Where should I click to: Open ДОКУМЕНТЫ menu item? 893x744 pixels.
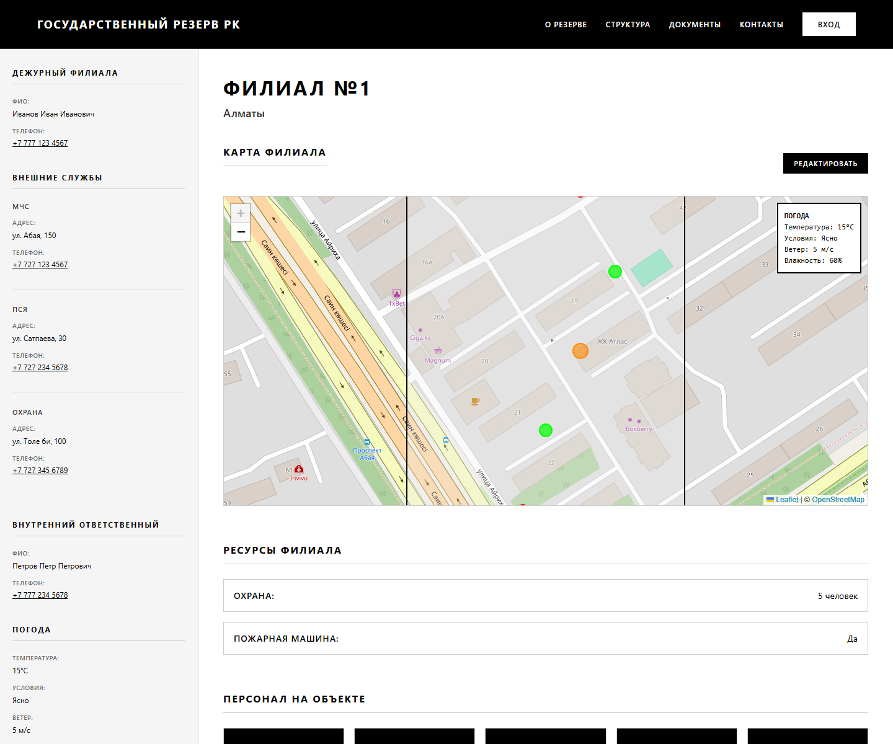click(x=695, y=25)
